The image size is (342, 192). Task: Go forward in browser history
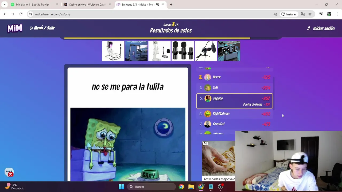click(x=13, y=14)
